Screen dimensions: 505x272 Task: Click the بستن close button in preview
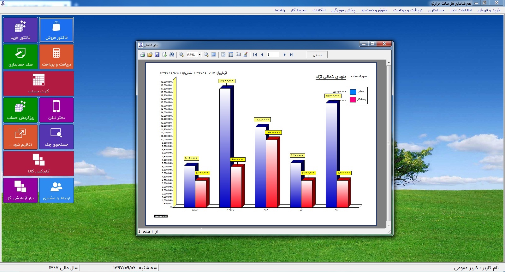(x=317, y=55)
